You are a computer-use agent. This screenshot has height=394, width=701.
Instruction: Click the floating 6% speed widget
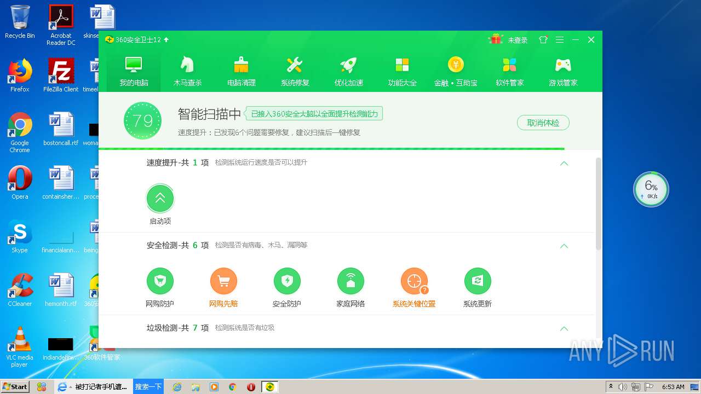[651, 189]
